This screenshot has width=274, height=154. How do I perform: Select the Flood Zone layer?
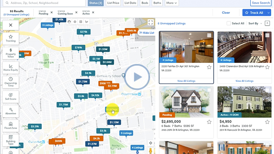pyautogui.click(x=11, y=126)
